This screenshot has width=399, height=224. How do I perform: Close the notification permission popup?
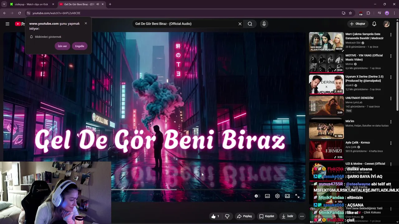tap(86, 23)
